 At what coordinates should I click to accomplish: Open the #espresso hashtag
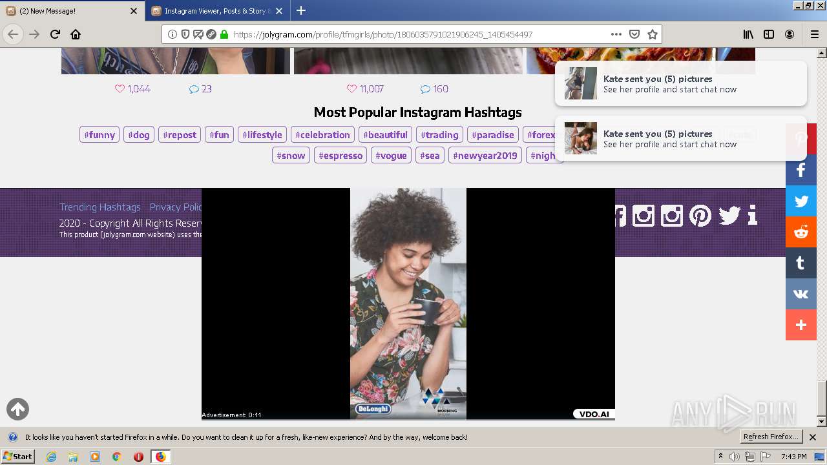click(340, 156)
